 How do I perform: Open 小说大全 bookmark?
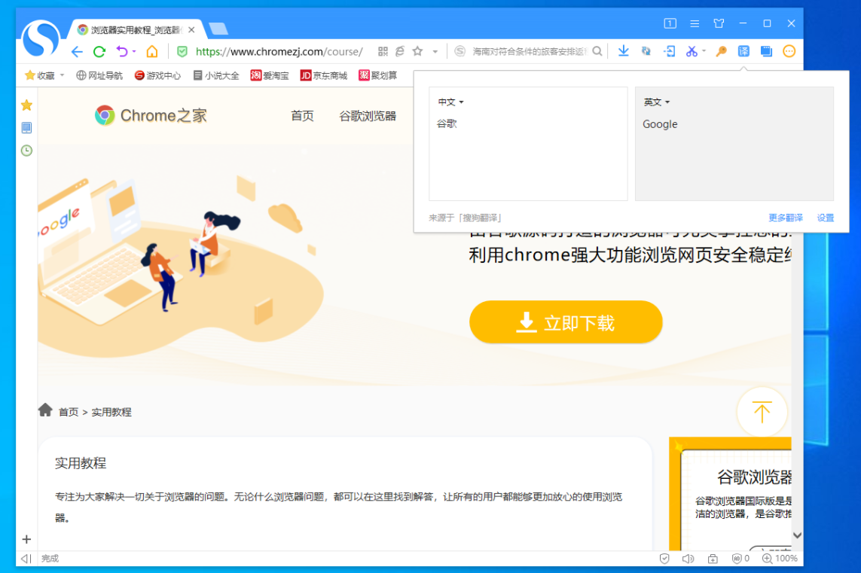[x=215, y=75]
